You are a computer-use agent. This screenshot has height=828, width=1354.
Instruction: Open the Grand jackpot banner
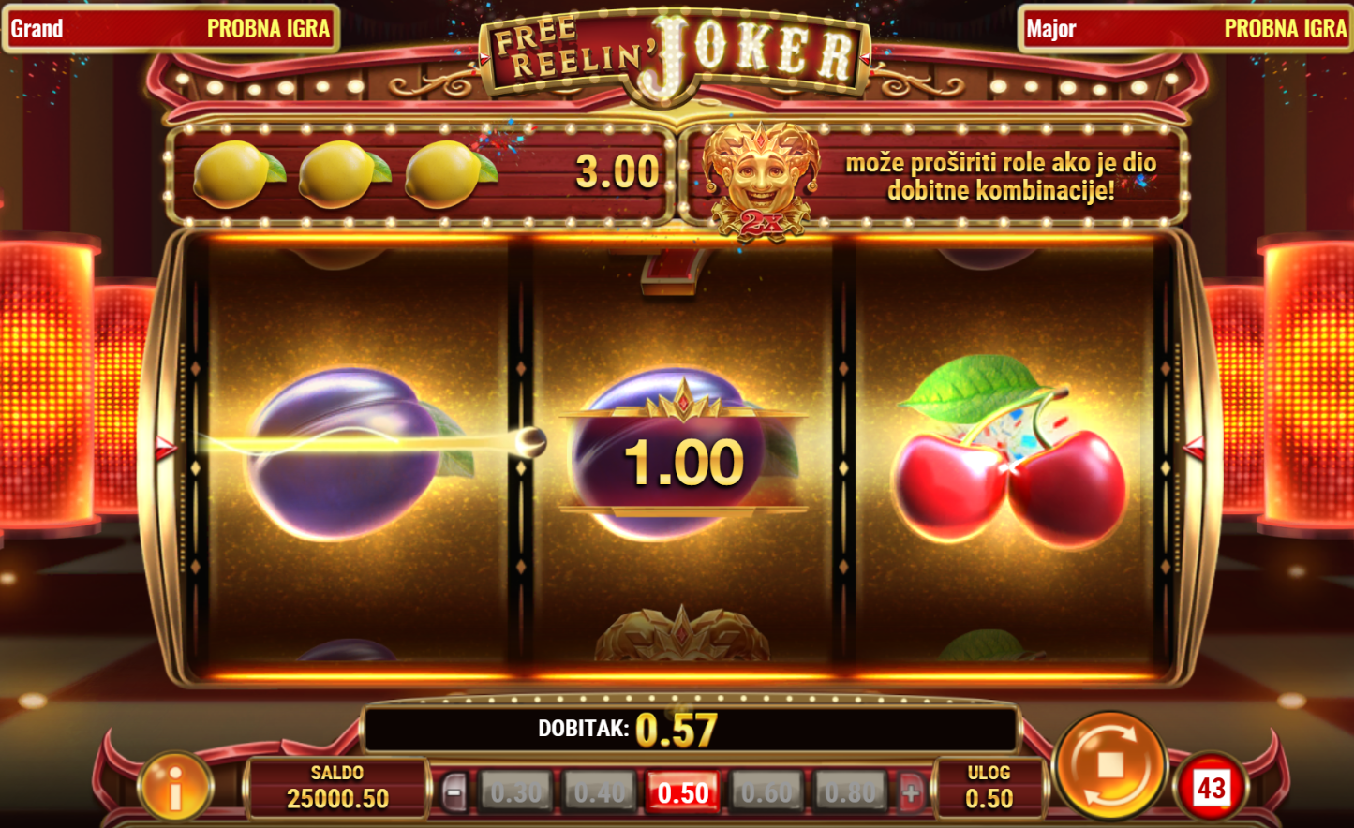[171, 28]
